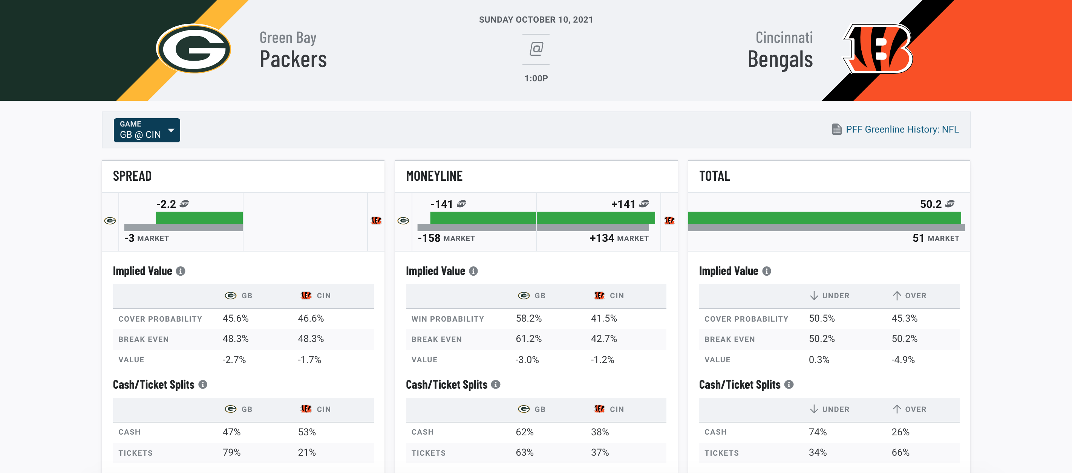Click the TOTAL panel heading

point(715,176)
